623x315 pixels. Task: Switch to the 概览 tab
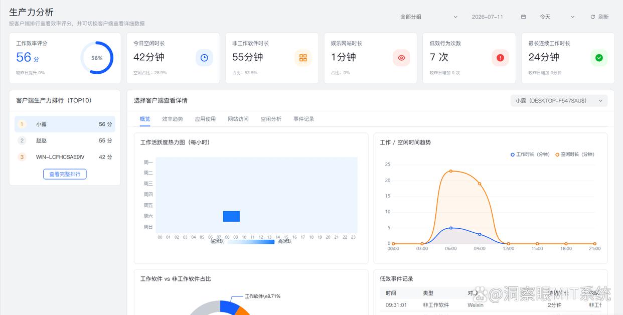point(145,119)
